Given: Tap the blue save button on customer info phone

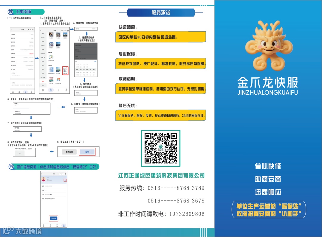Looking at the screenshot, I should click(x=54, y=218).
